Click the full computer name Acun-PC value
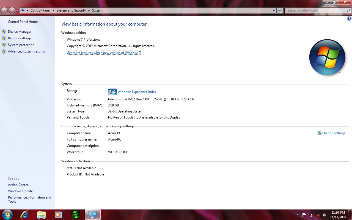 click(115, 139)
